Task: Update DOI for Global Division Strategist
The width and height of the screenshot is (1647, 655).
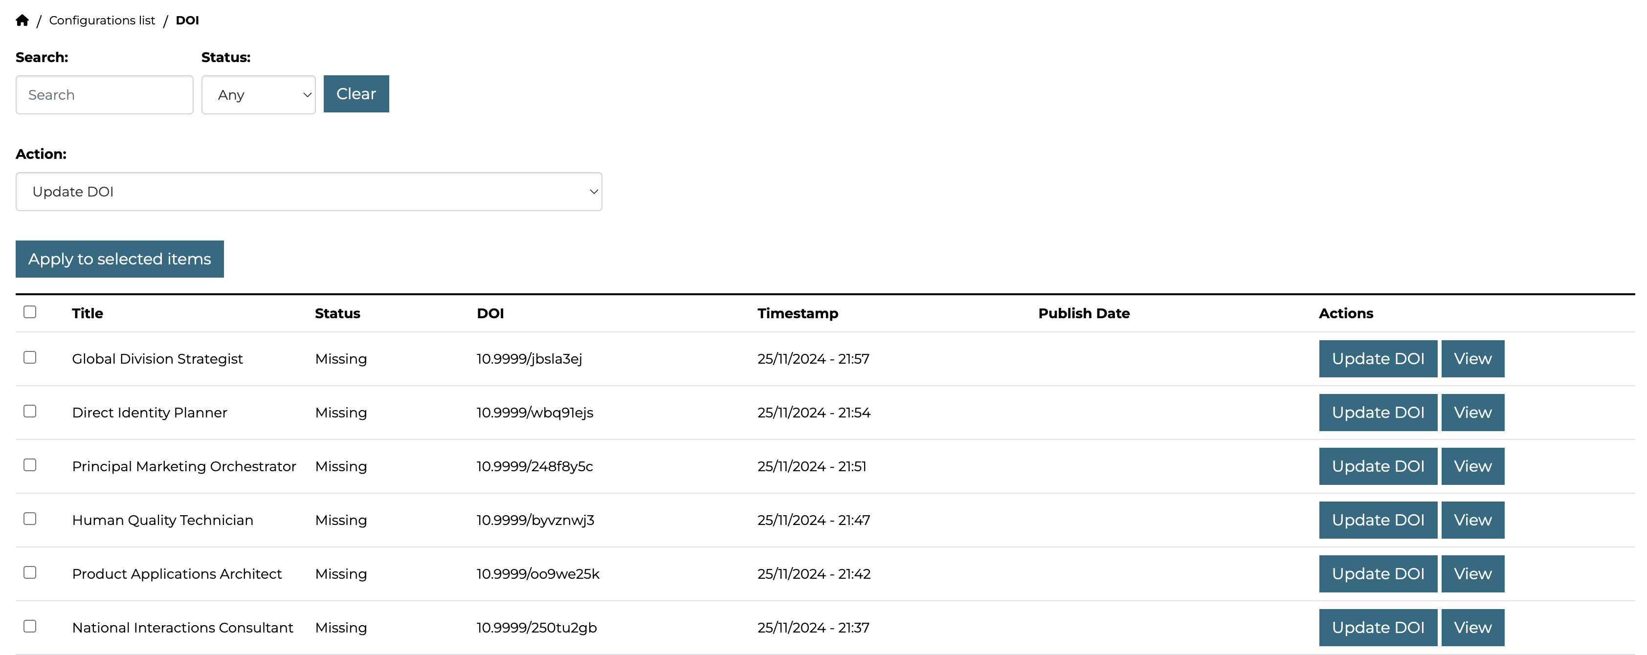Action: click(x=1378, y=358)
